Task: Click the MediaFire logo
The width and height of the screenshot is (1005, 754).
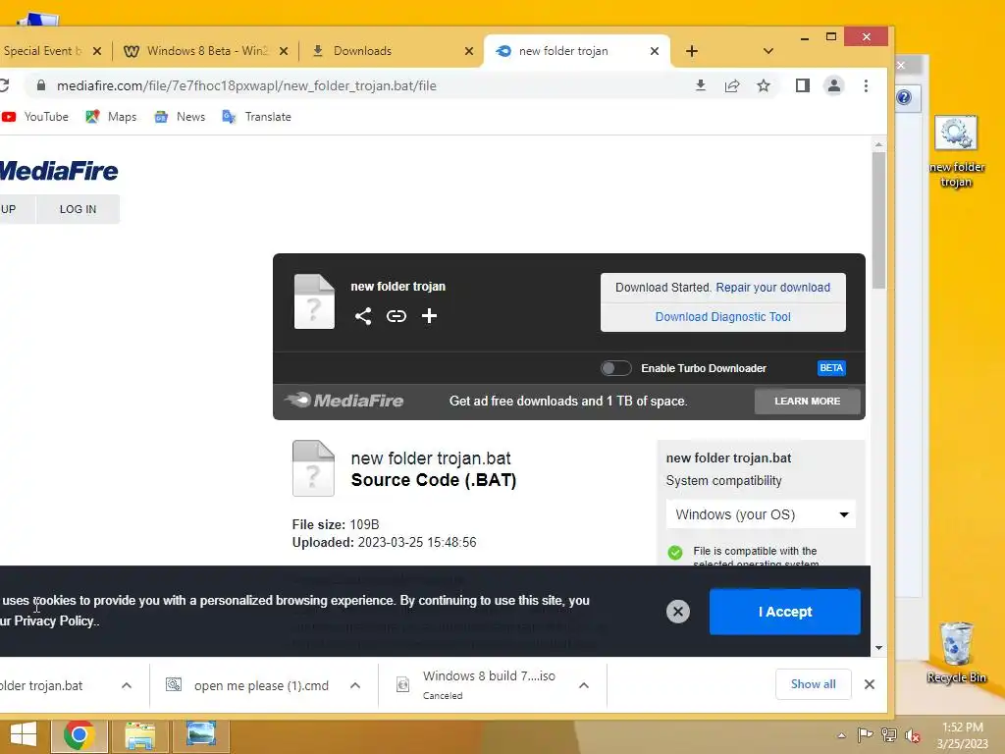Action: pyautogui.click(x=59, y=171)
